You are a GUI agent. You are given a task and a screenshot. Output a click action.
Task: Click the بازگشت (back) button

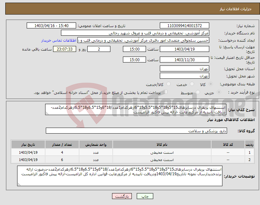tap(122, 196)
